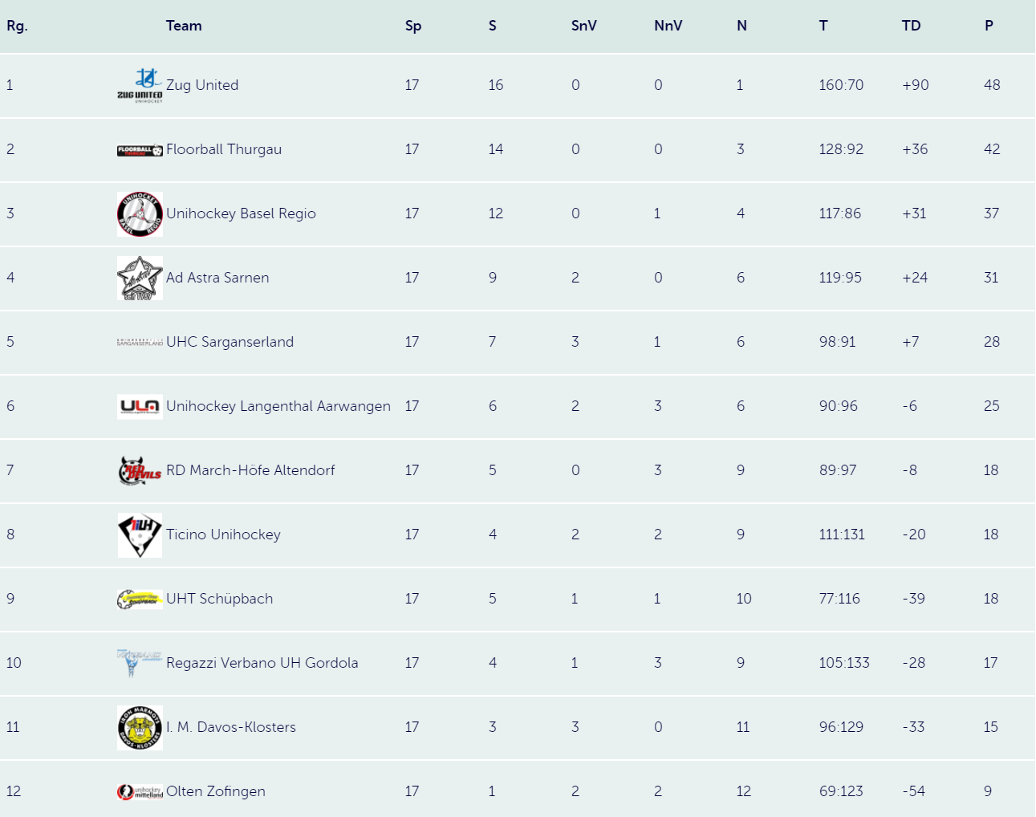
Task: Click the SnV column header
Action: click(x=584, y=26)
